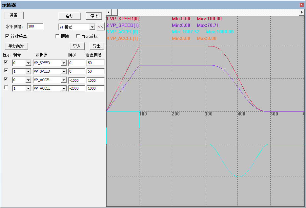Click the 导入 import button
The width and height of the screenshot is (306, 208).
(77, 46)
